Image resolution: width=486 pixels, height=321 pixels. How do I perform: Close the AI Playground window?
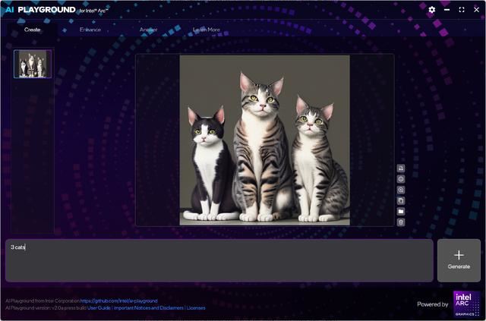click(476, 10)
